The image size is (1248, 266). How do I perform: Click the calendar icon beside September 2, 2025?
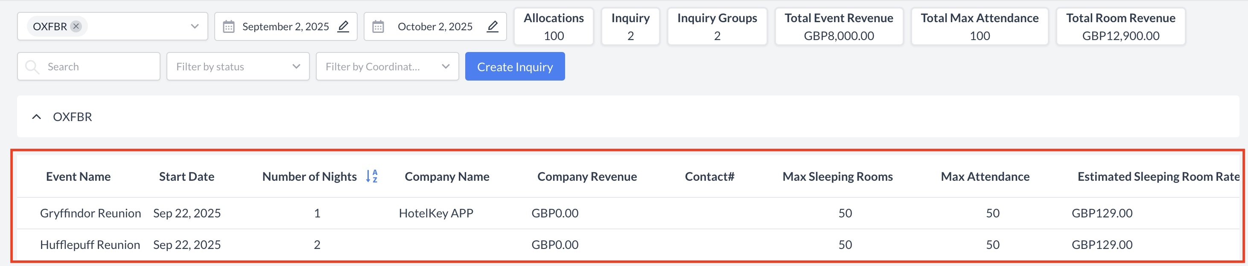[x=229, y=26]
